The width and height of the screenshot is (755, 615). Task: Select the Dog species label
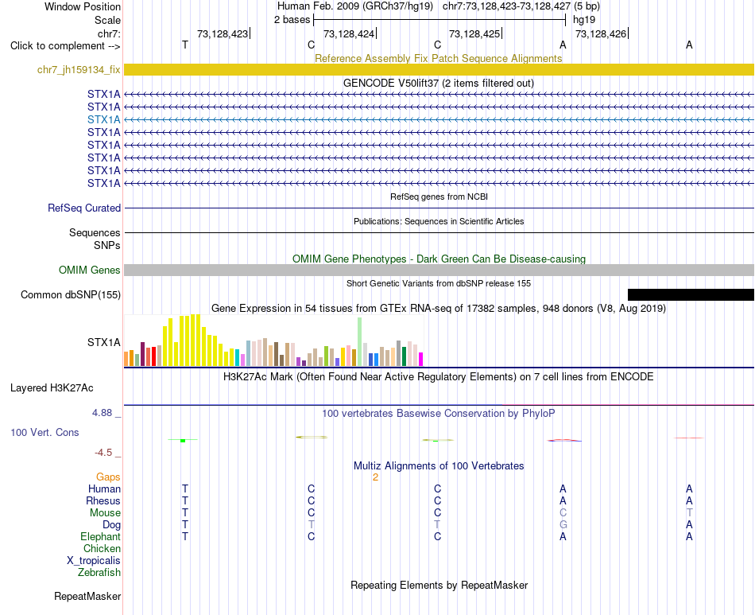pyautogui.click(x=112, y=525)
